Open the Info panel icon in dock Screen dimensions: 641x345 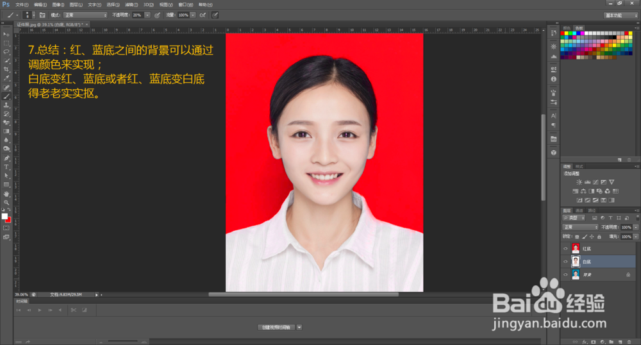[554, 79]
